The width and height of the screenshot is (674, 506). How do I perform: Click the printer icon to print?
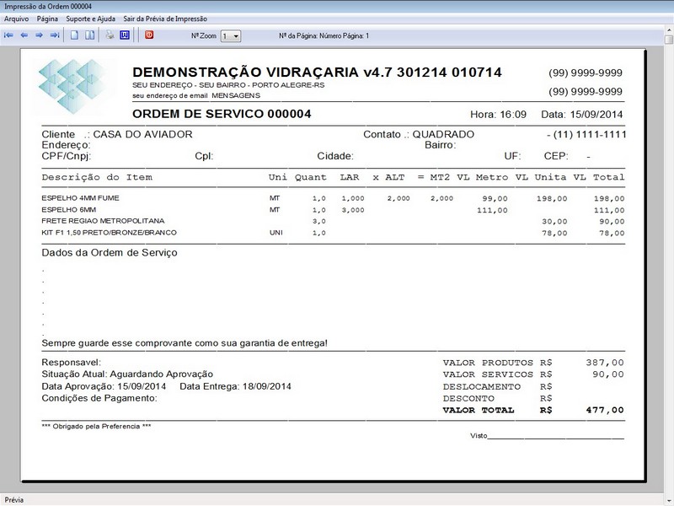click(110, 35)
